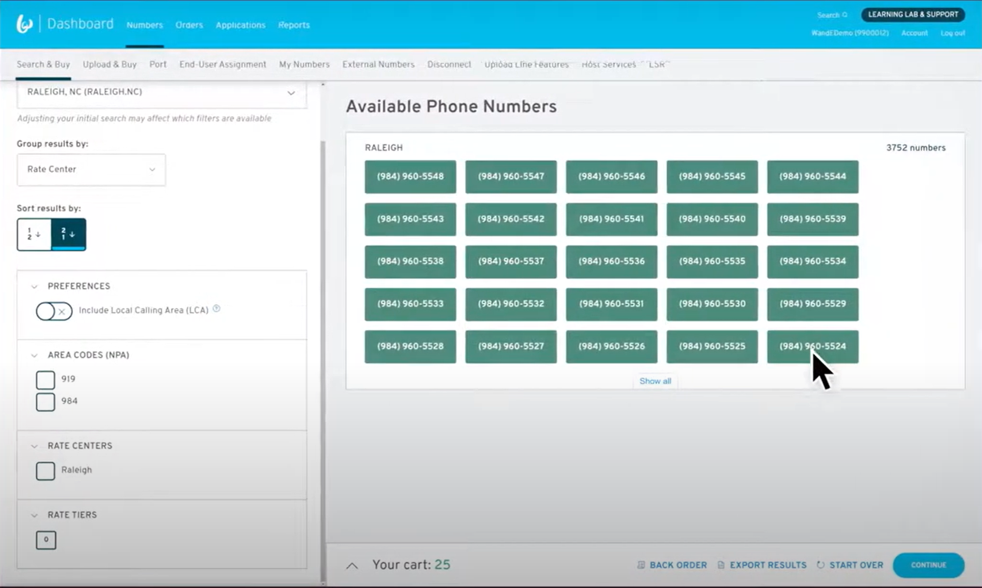Click Export Results icon
This screenshot has height=588, width=982.
[x=721, y=565]
